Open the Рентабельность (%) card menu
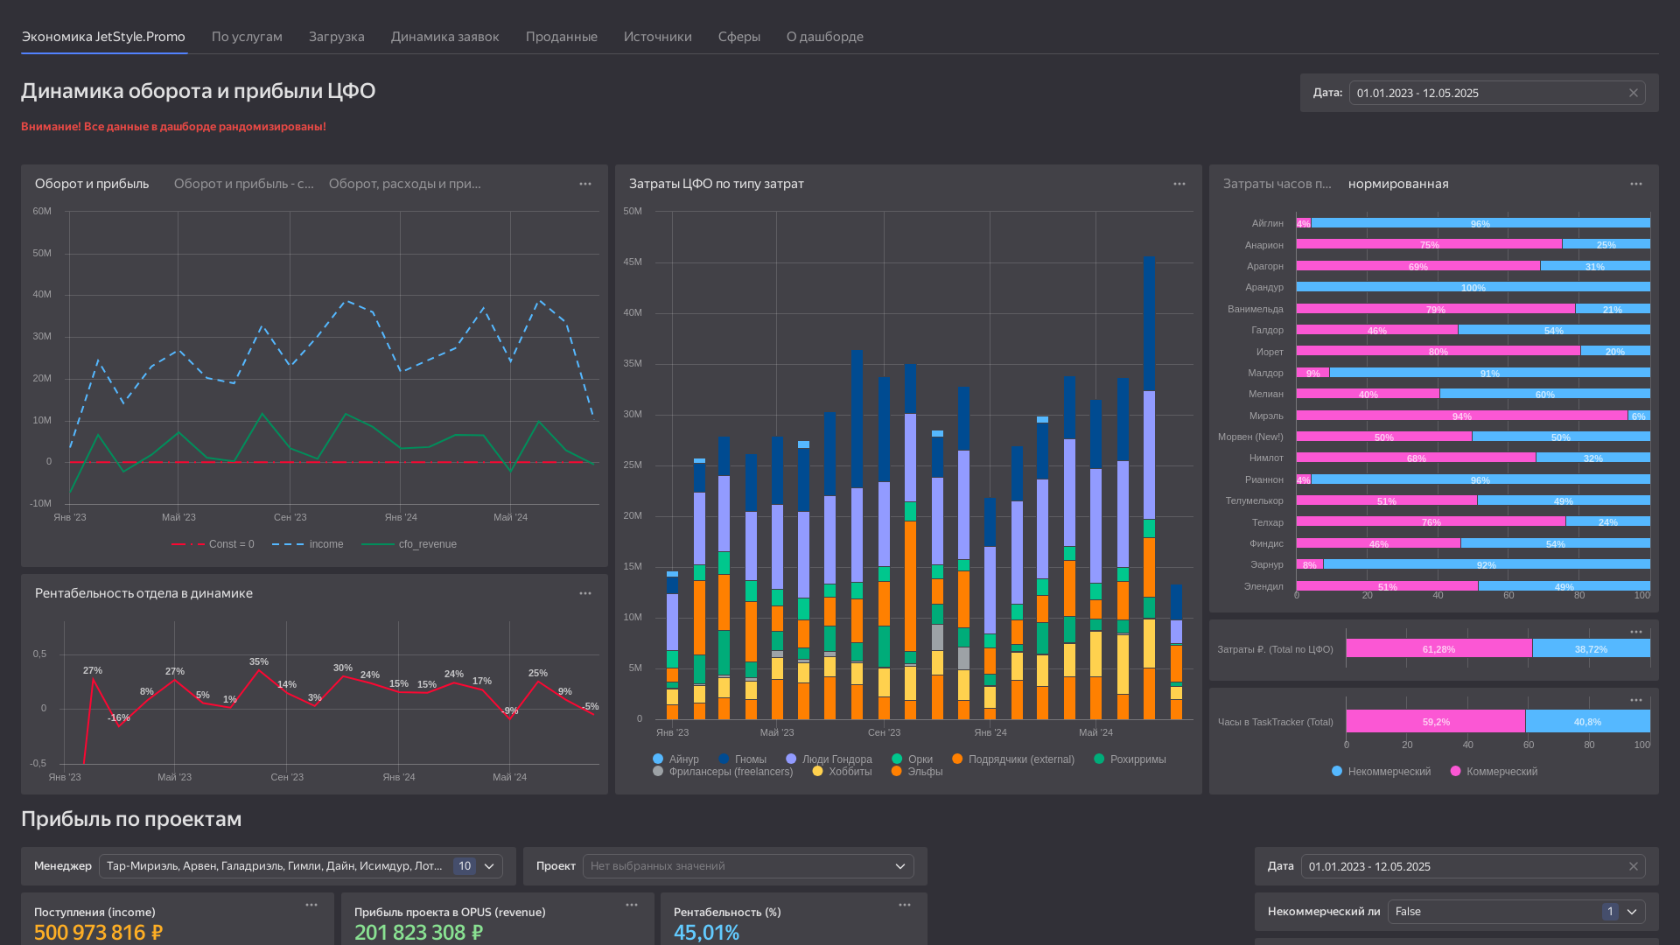This screenshot has height=945, width=1680. click(905, 905)
